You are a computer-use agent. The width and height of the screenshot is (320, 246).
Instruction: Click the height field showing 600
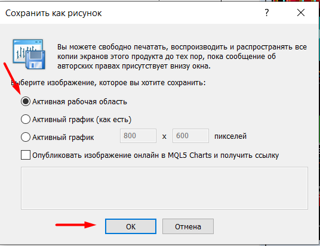coord(190,136)
